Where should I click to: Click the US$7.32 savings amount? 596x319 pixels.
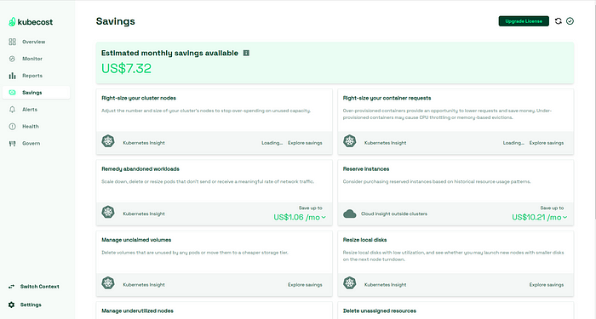(126, 68)
